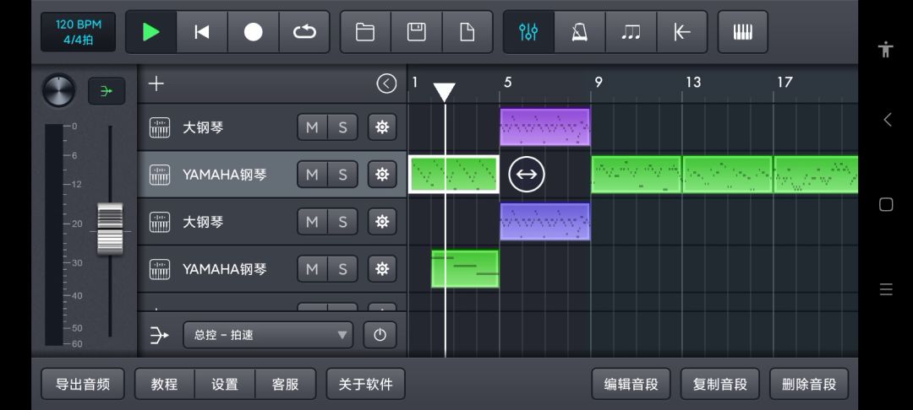The height and width of the screenshot is (410, 913).
Task: Add a new track with plus icon
Action: pyautogui.click(x=156, y=84)
